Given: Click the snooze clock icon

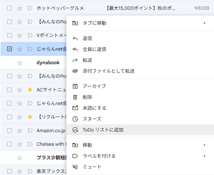Looking at the screenshot, I should tap(75, 119).
